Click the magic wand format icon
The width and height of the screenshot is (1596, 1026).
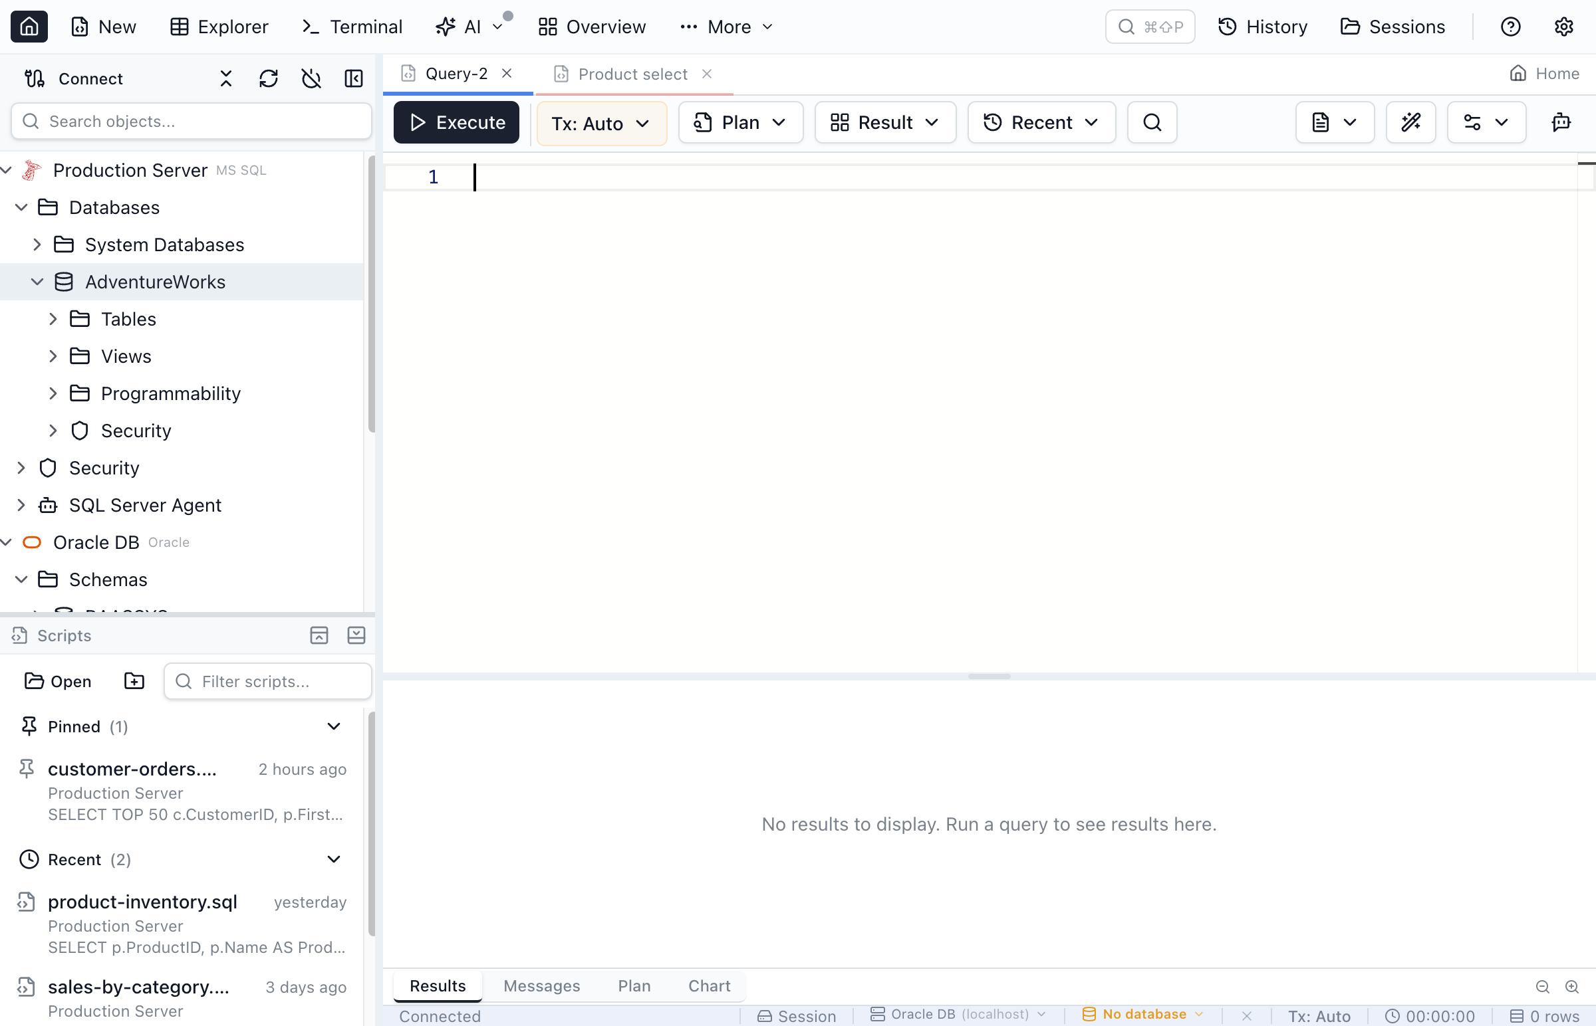coord(1410,122)
